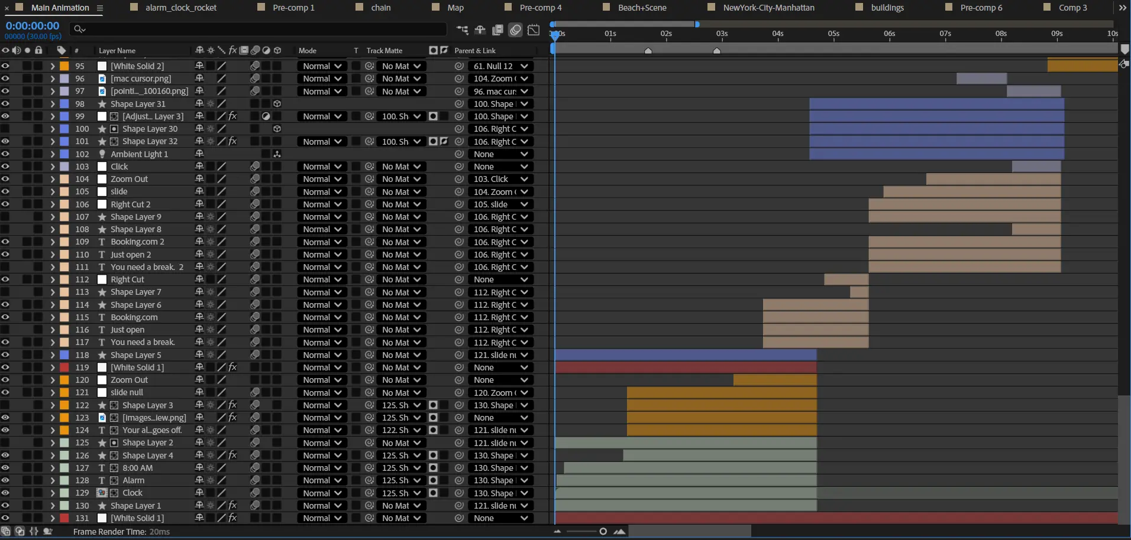
Task: Click the parent pick whip for Ambient Light 1
Action: pos(459,154)
